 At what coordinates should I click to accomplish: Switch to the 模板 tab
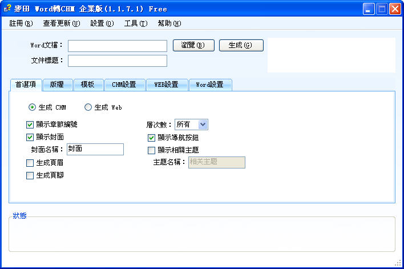pyautogui.click(x=88, y=85)
